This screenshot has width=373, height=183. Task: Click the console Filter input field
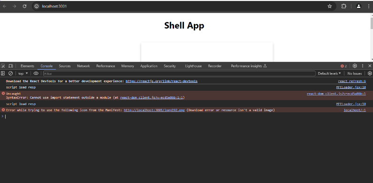tap(179, 73)
